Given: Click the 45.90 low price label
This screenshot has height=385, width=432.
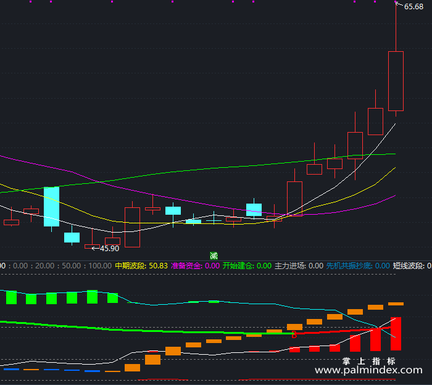Looking at the screenshot, I should click(109, 249).
